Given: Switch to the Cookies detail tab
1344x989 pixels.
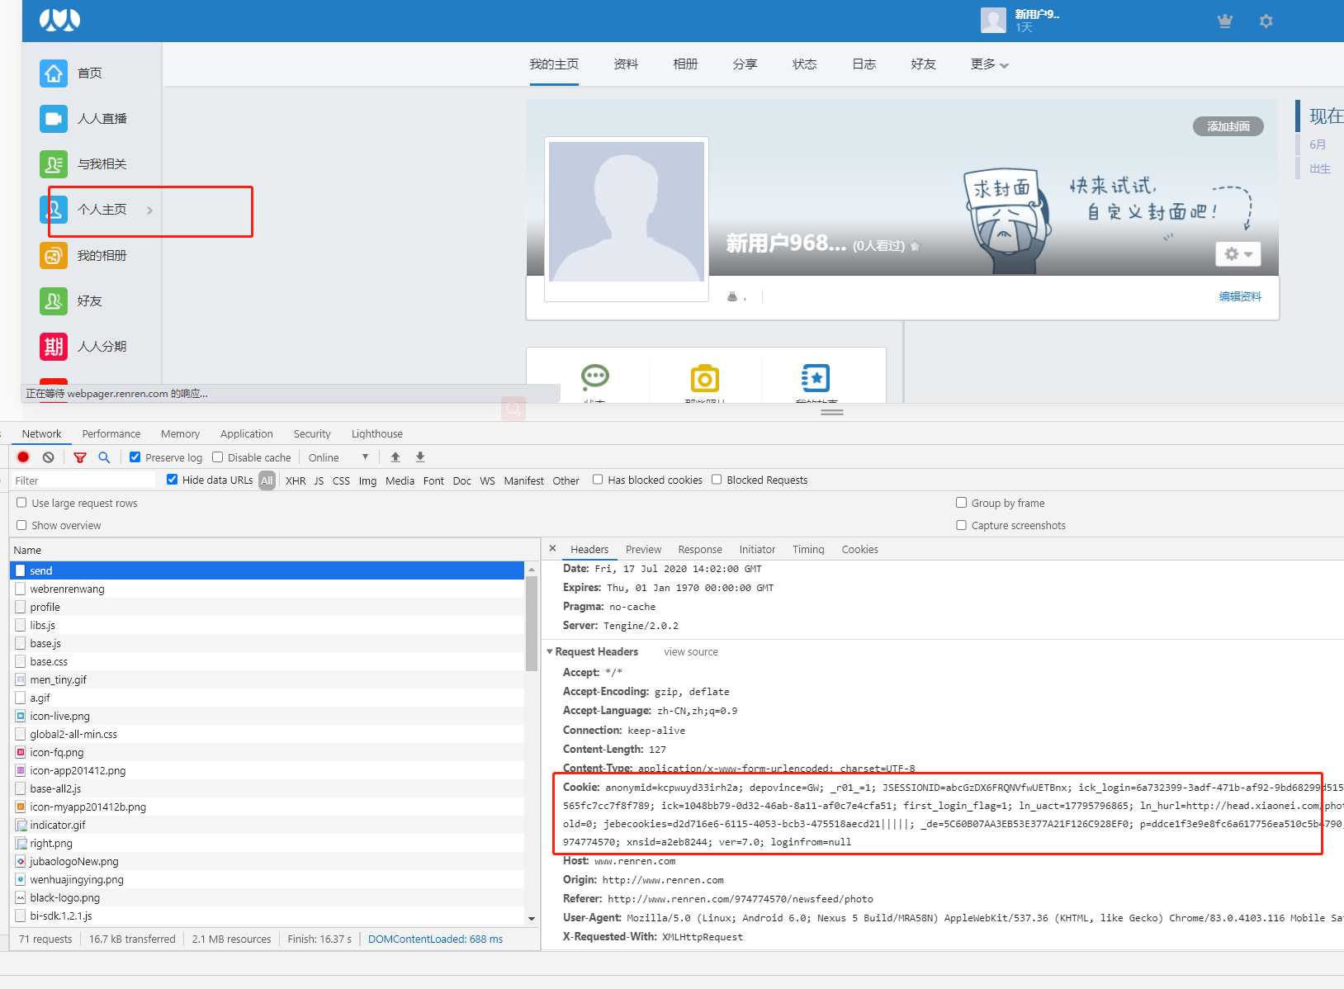Looking at the screenshot, I should pyautogui.click(x=860, y=550).
